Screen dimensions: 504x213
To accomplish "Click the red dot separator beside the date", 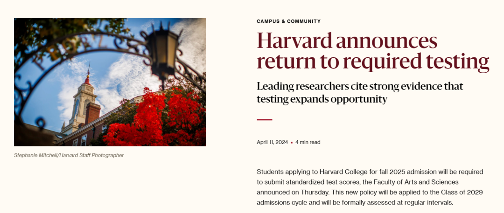I will pos(292,143).
